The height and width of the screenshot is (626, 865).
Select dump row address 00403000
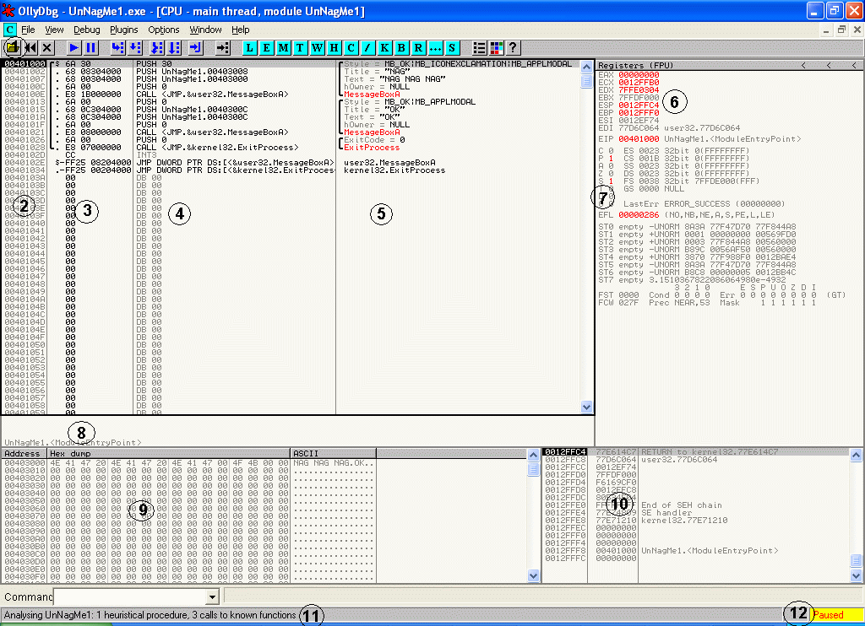point(24,463)
